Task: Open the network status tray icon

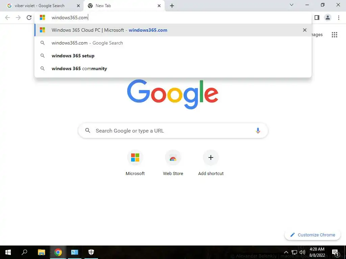Action: 294,252
